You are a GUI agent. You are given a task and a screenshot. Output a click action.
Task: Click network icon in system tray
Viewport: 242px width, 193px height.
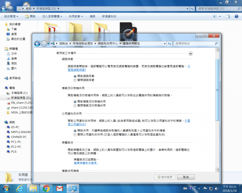click(211, 189)
